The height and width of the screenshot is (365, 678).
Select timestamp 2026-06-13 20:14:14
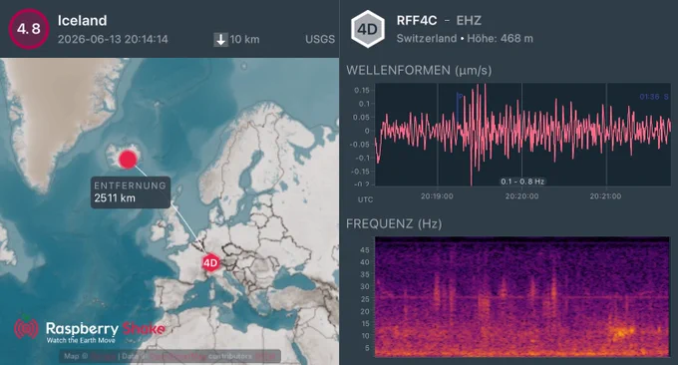(113, 39)
